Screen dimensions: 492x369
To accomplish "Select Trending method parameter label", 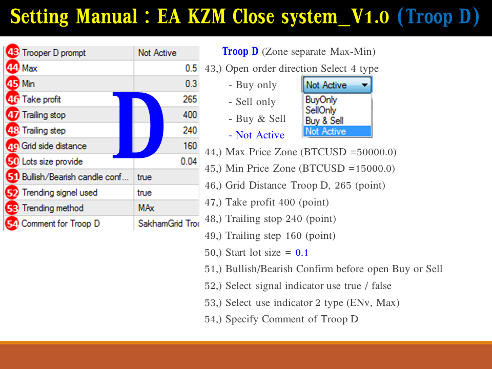I will pos(53,208).
